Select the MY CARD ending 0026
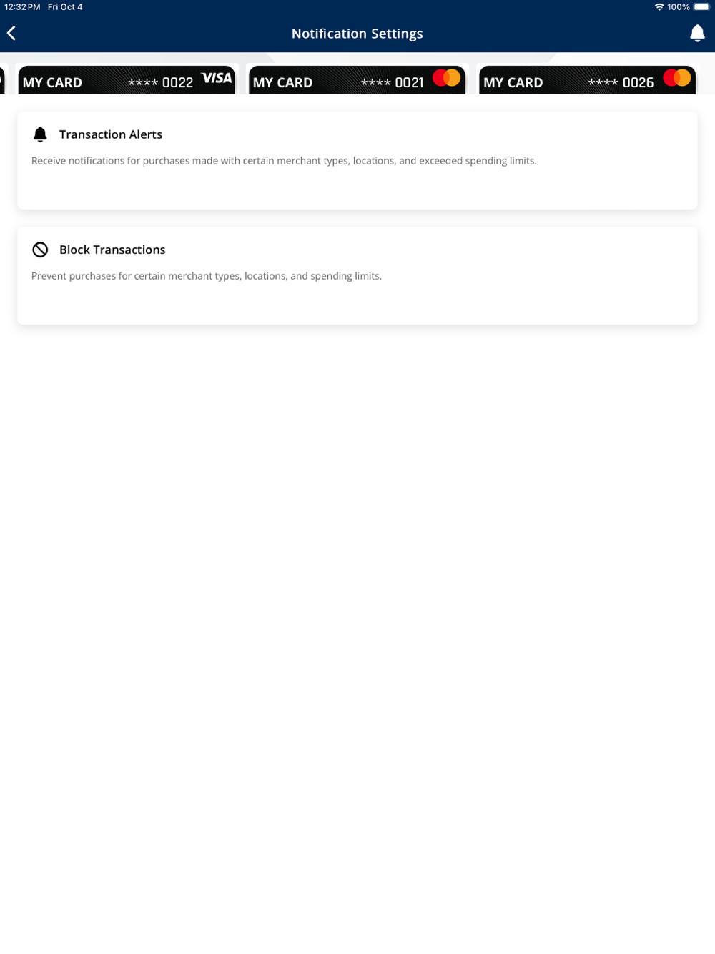 tap(587, 79)
